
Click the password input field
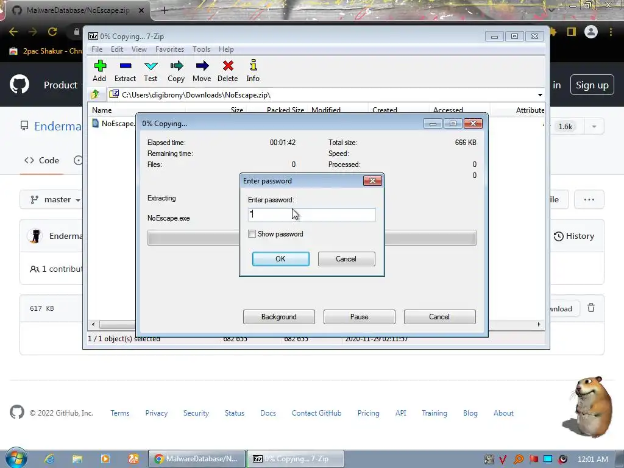(311, 214)
